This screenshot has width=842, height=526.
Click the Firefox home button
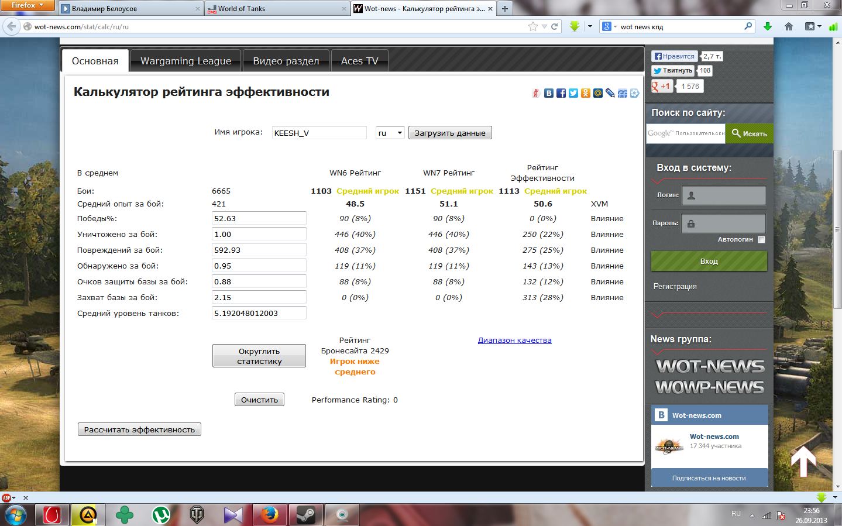[x=789, y=26]
